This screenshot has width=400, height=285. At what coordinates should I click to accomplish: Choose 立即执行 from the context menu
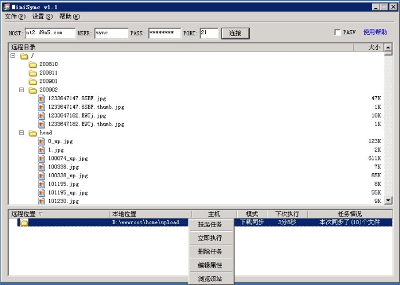pos(209,237)
